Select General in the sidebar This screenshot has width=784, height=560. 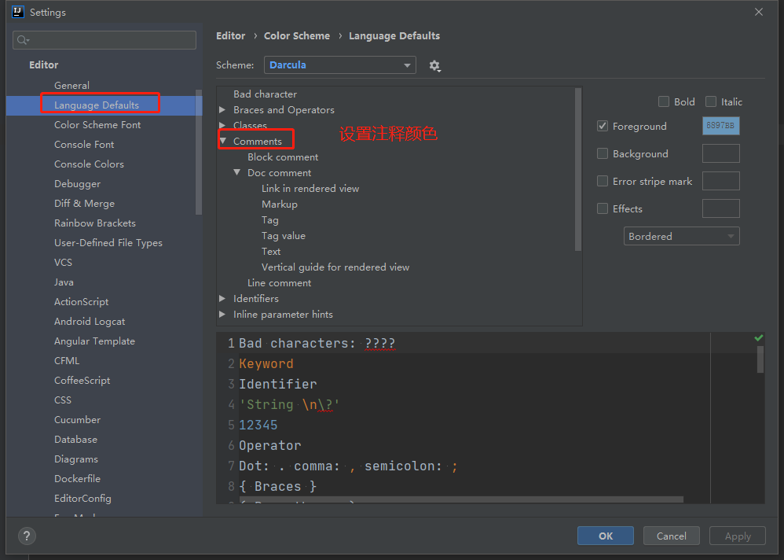point(72,86)
